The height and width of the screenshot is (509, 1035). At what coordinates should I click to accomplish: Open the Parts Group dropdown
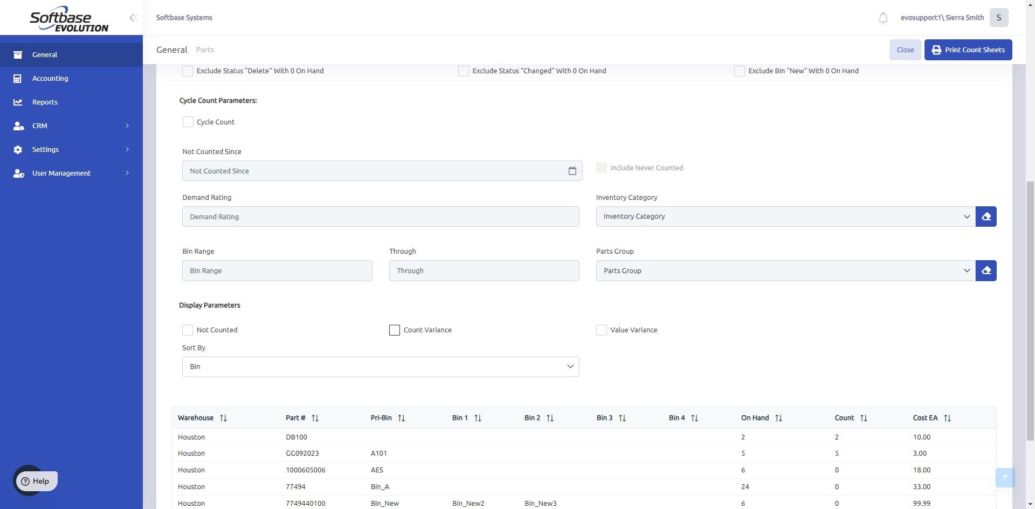click(x=785, y=270)
